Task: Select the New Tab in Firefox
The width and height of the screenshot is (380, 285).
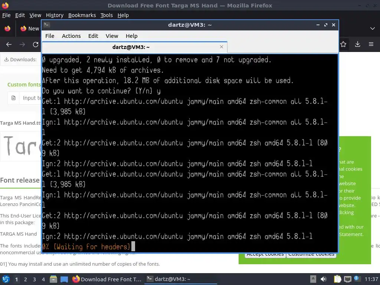Action: (x=30, y=29)
